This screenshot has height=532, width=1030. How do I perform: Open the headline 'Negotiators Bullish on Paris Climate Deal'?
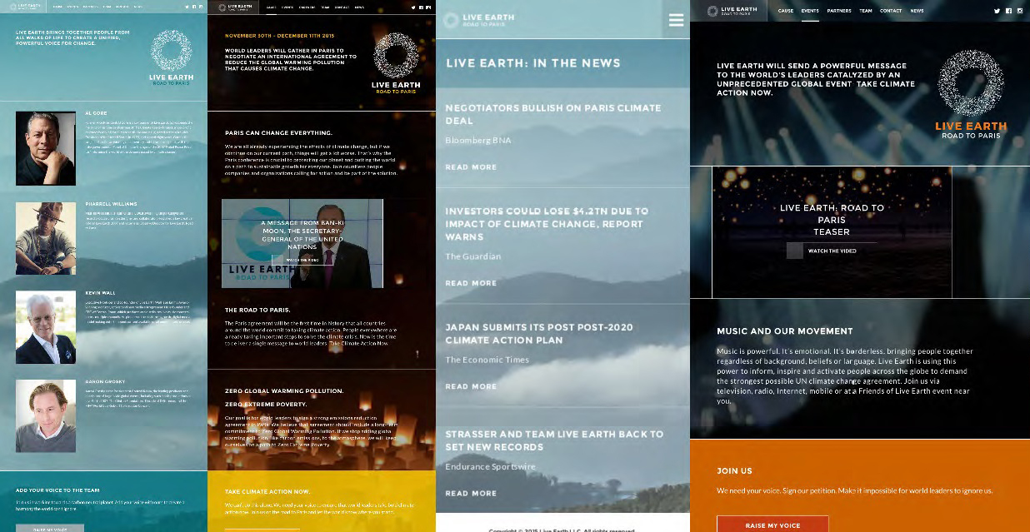click(553, 114)
